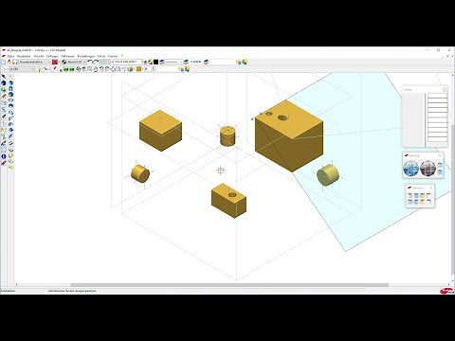Close the Kamera palette

[x=440, y=155]
